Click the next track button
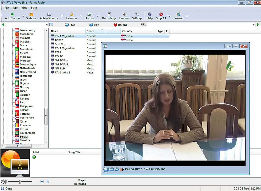Screen dimensions: 261x191 (x=47, y=181)
